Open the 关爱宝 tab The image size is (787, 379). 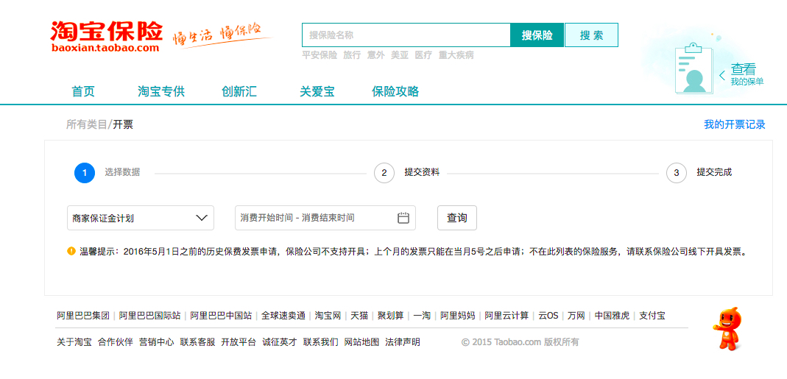tap(317, 91)
